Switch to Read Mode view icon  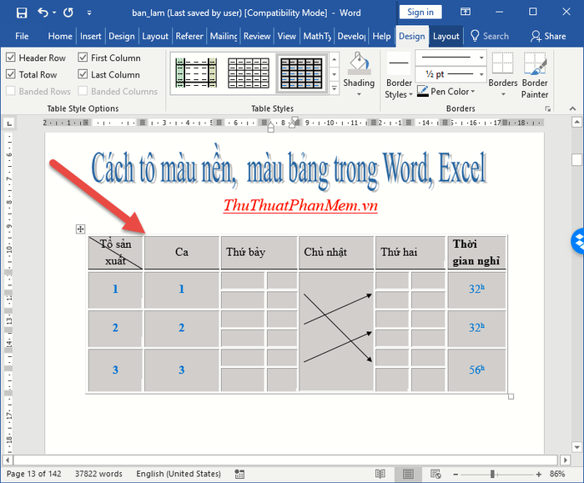[x=380, y=474]
